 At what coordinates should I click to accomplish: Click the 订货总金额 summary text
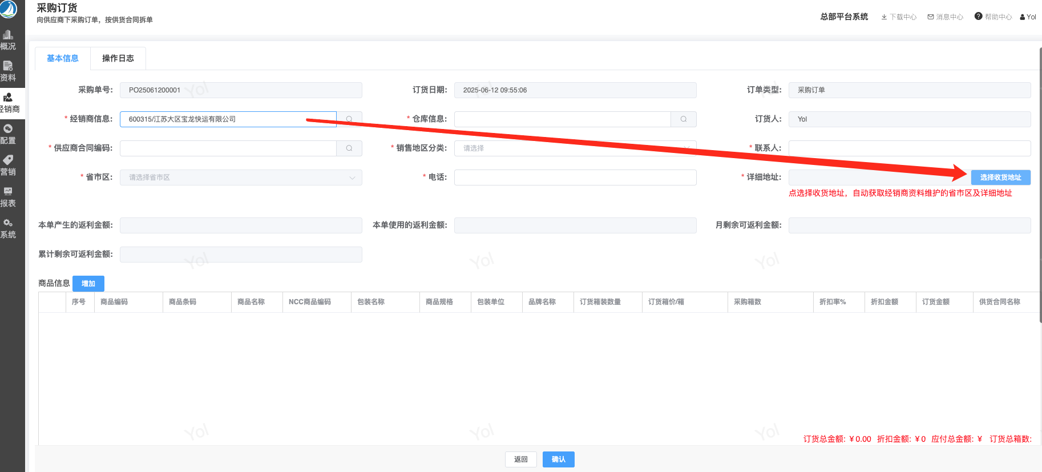(837, 439)
